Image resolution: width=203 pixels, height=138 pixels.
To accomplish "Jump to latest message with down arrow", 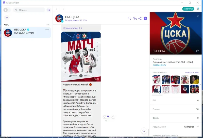I will coord(144,131).
